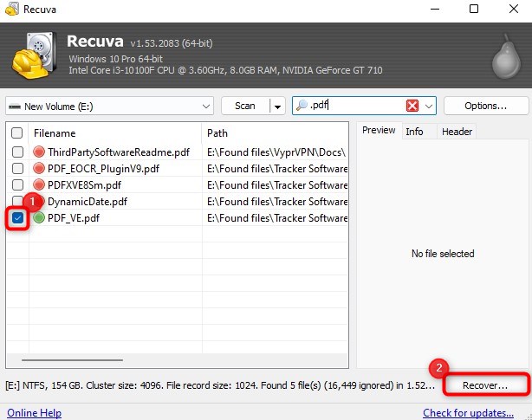The width and height of the screenshot is (532, 420).
Task: Click the Recuva title bar app icon
Action: (12, 9)
